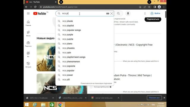This screenshot has width=190, height=107.
Task: Clear the search box with the X
Action: pos(112,13)
